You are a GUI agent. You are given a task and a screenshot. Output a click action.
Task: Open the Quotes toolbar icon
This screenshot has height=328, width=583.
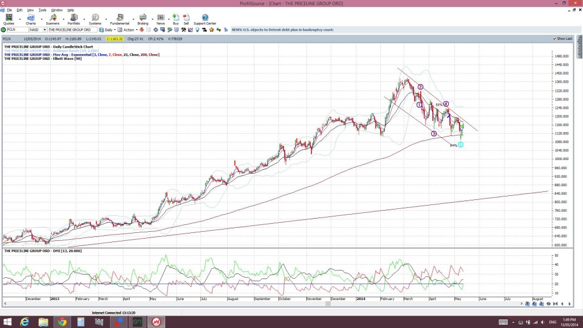tap(9, 18)
